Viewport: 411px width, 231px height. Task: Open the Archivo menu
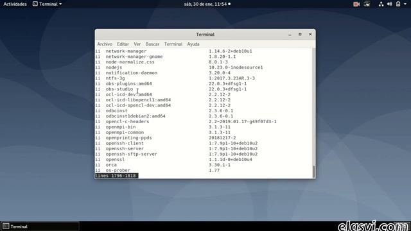click(105, 44)
